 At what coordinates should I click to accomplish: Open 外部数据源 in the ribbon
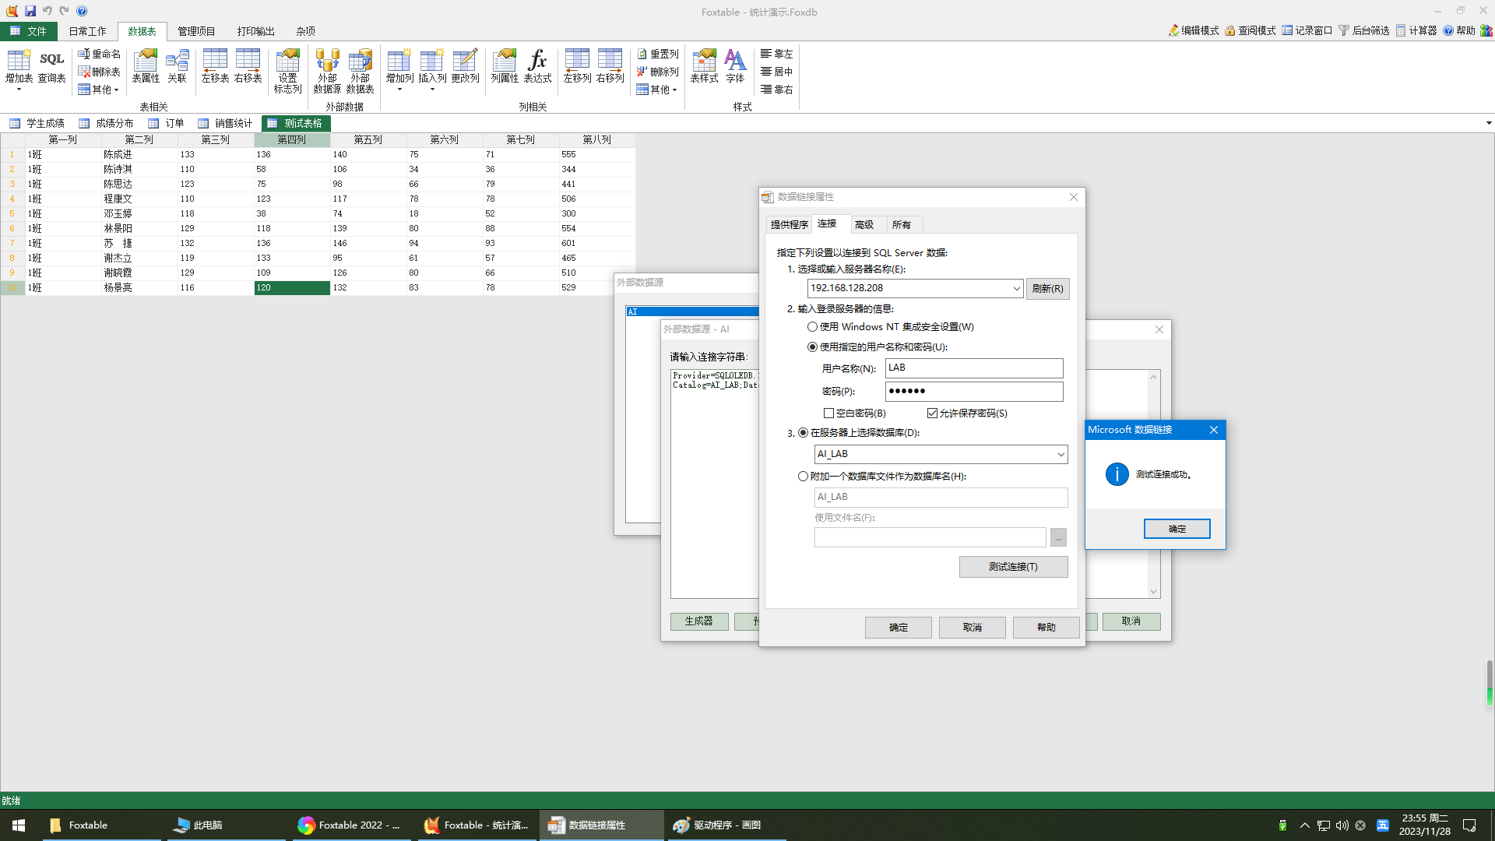tap(327, 71)
